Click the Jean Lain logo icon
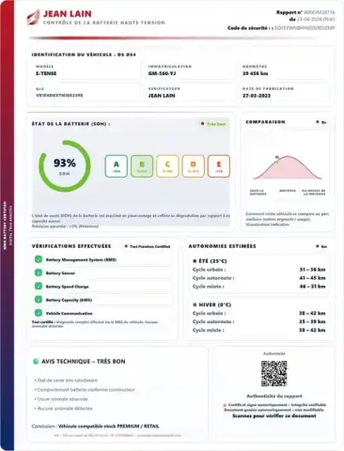 click(33, 17)
